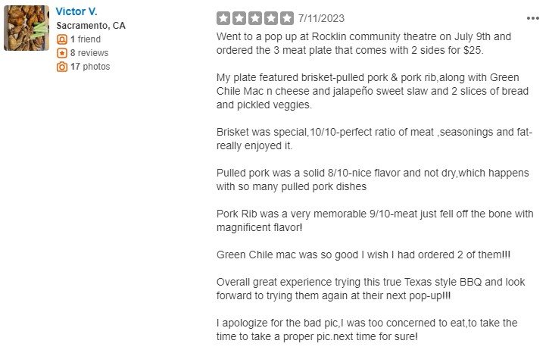
Task: Click the "Pork Rib was a very memorable" paragraph
Action: click(x=375, y=221)
